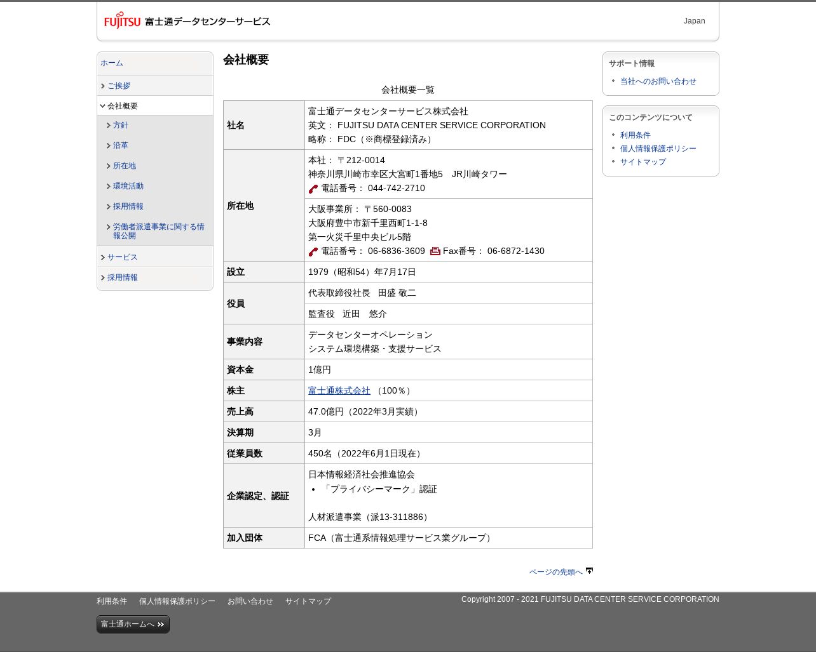This screenshot has height=652, width=816.
Task: Click 売上高 value 47.0億円
Action: tap(365, 411)
